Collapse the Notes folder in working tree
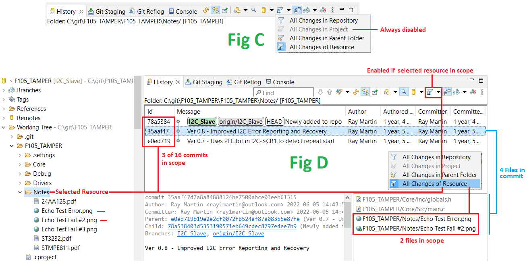Image resolution: width=527 pixels, height=262 pixels. click(x=20, y=192)
